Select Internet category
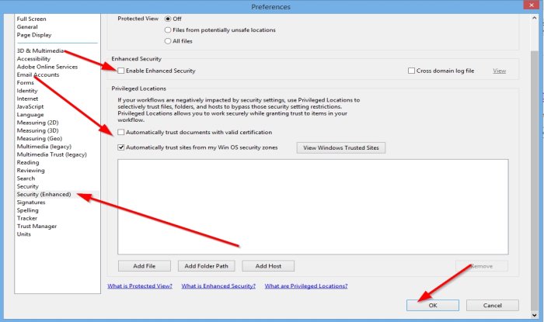Viewport: 544px width, 322px height. [x=27, y=99]
